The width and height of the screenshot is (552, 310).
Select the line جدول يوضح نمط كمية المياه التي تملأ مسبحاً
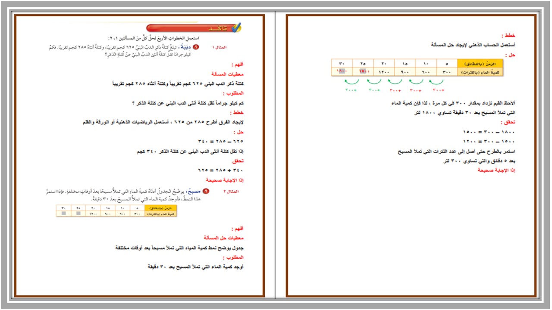tap(179, 248)
